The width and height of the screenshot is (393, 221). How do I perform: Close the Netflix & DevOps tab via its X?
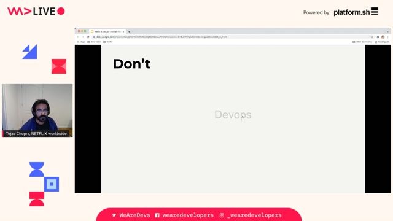(123, 31)
